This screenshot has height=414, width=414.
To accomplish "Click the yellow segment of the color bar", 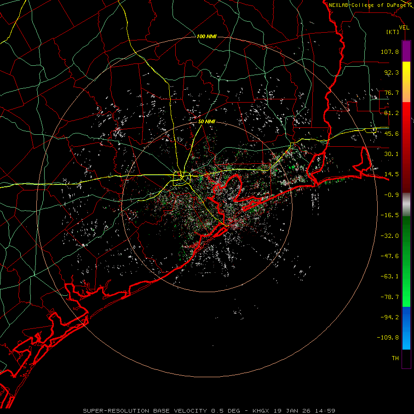I will point(406,82).
